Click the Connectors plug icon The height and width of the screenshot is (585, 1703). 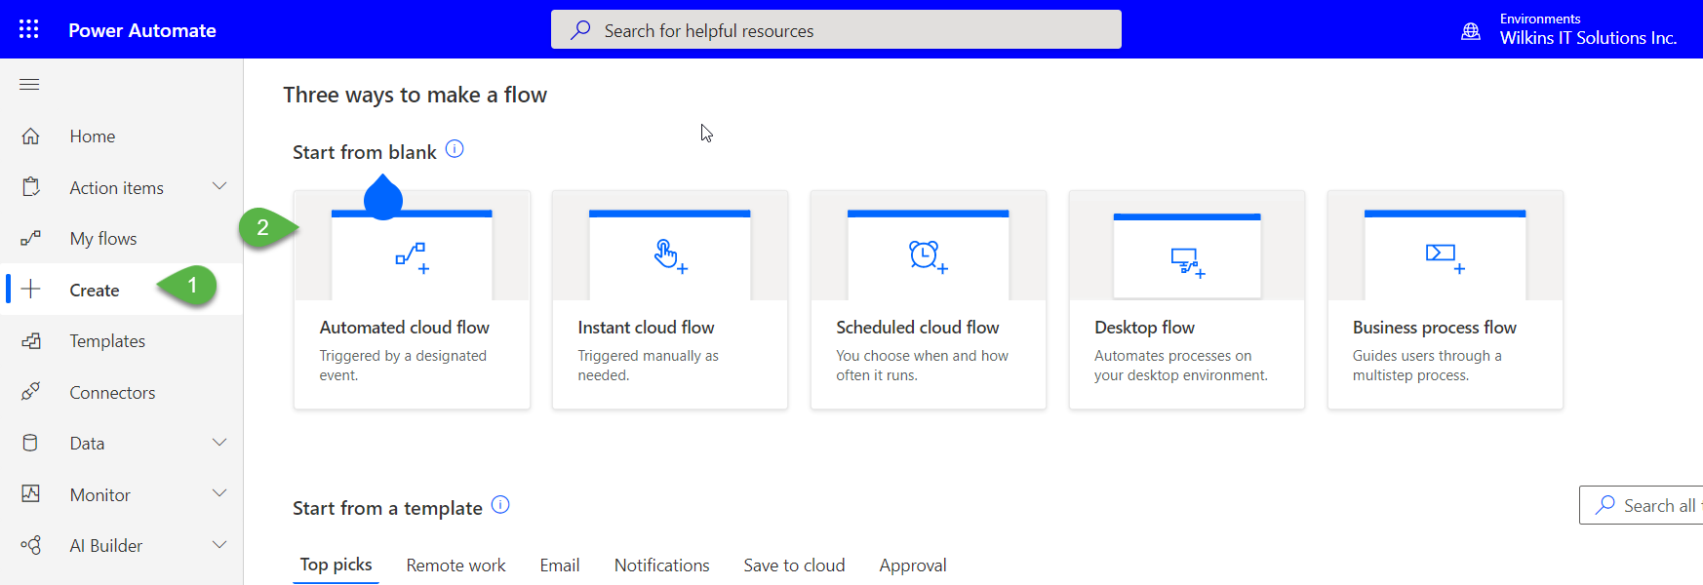[31, 392]
